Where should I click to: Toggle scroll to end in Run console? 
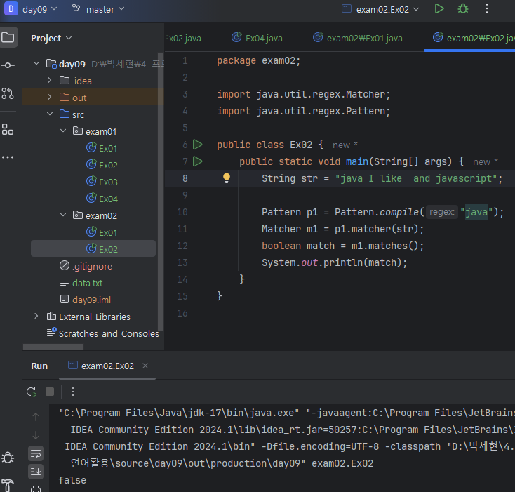click(36, 471)
